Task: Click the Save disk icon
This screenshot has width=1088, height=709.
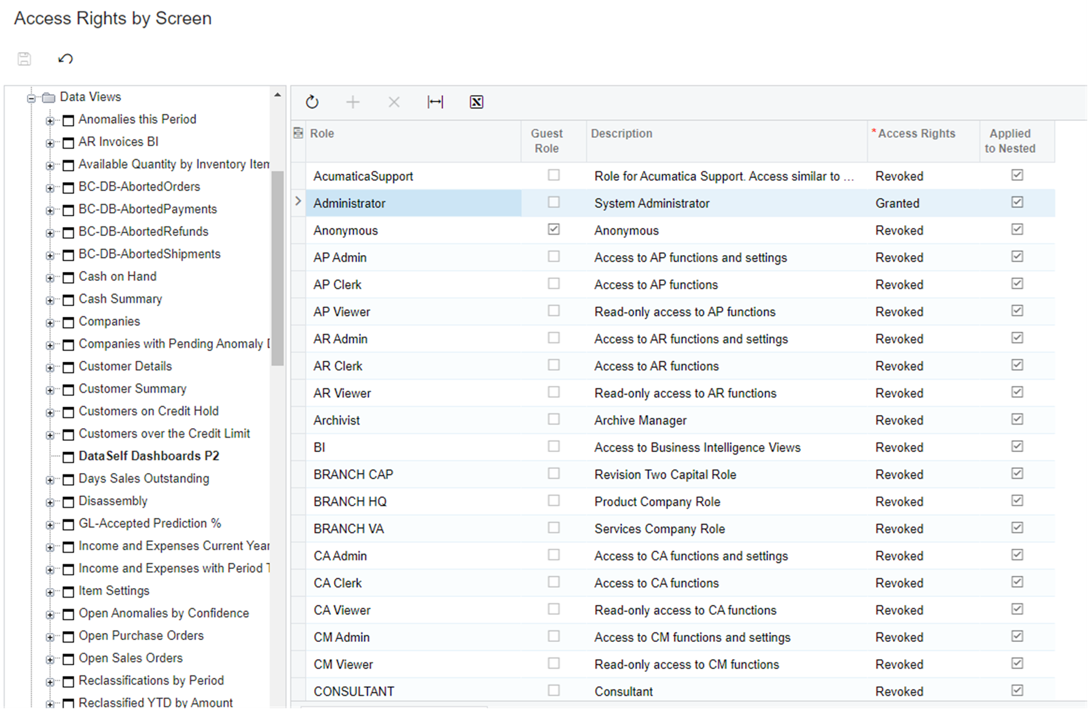Action: 24,59
